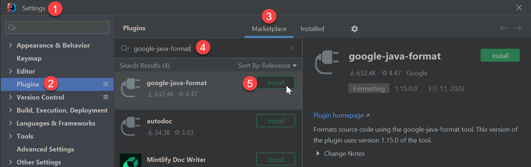Open search history via plugin search magnifier

click(125, 48)
